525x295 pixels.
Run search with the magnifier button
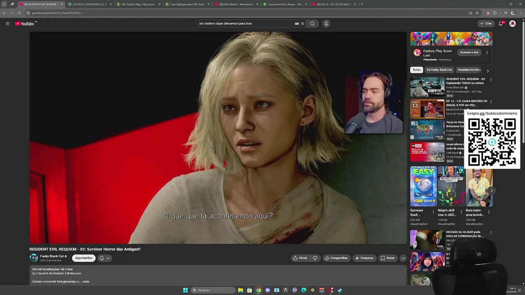pyautogui.click(x=312, y=23)
